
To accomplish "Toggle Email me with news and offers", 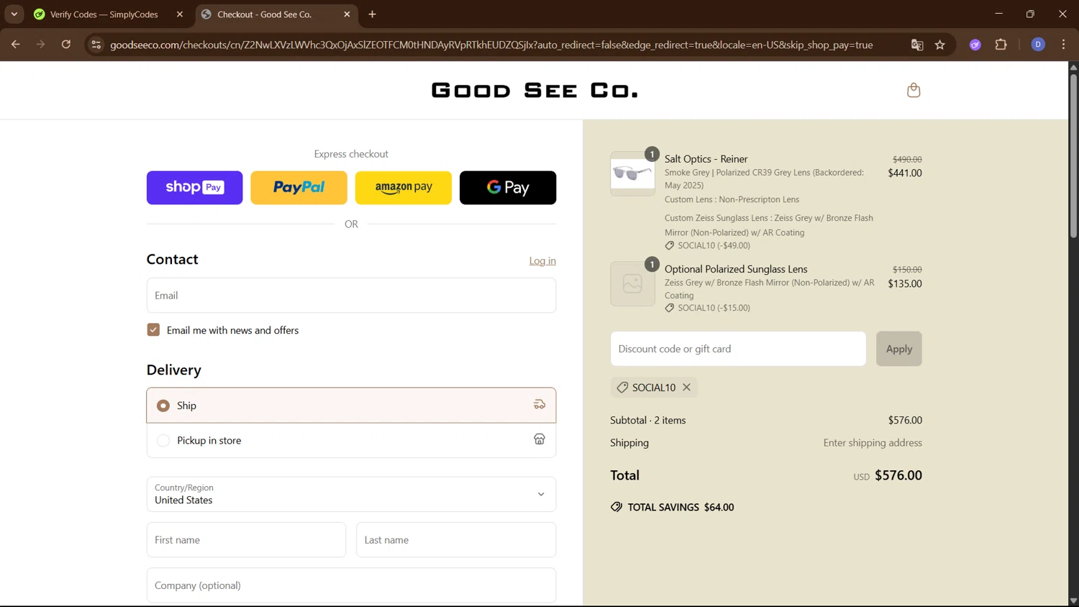I will coord(153,329).
